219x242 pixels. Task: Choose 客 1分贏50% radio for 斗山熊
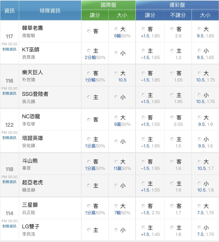pyautogui.click(x=89, y=162)
